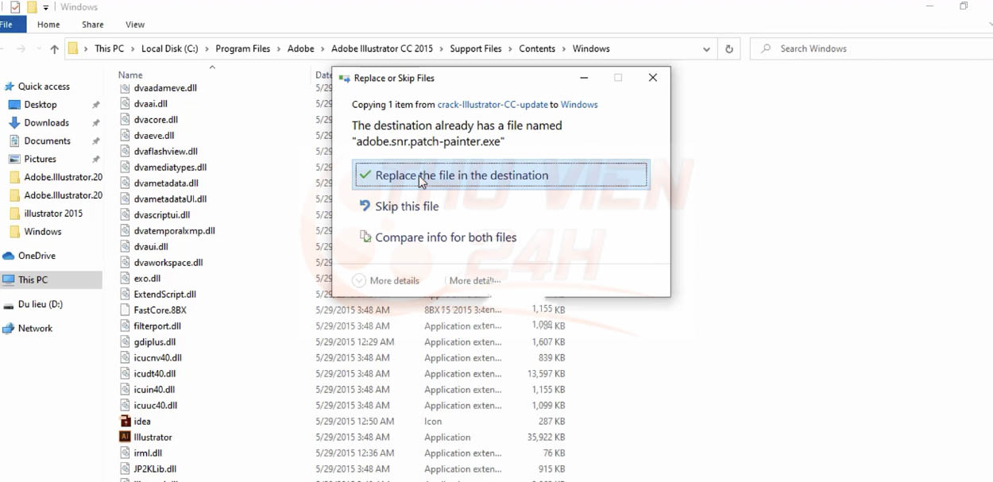This screenshot has width=993, height=482.
Task: Select the ExtendScript.dll file icon
Action: coord(125,295)
